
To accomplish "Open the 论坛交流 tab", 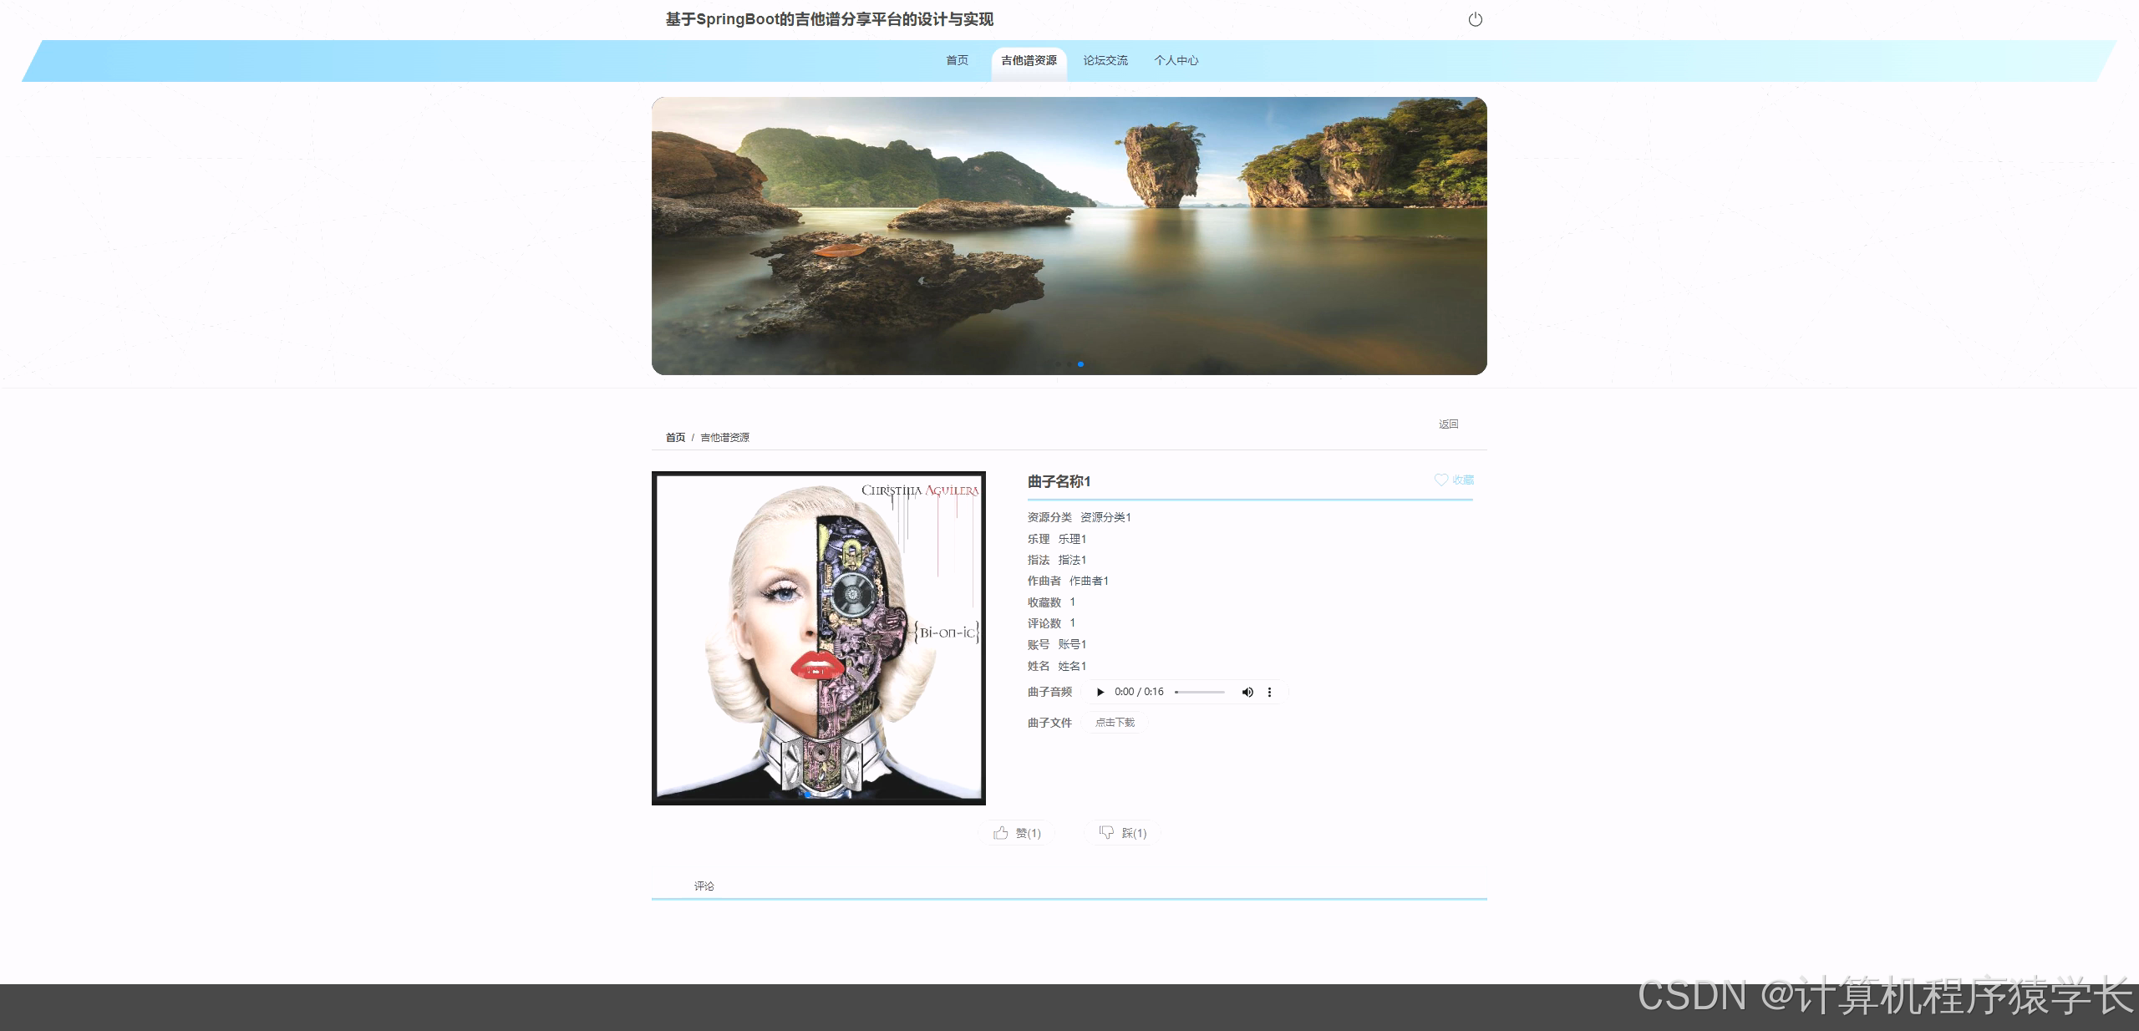I will [1105, 60].
